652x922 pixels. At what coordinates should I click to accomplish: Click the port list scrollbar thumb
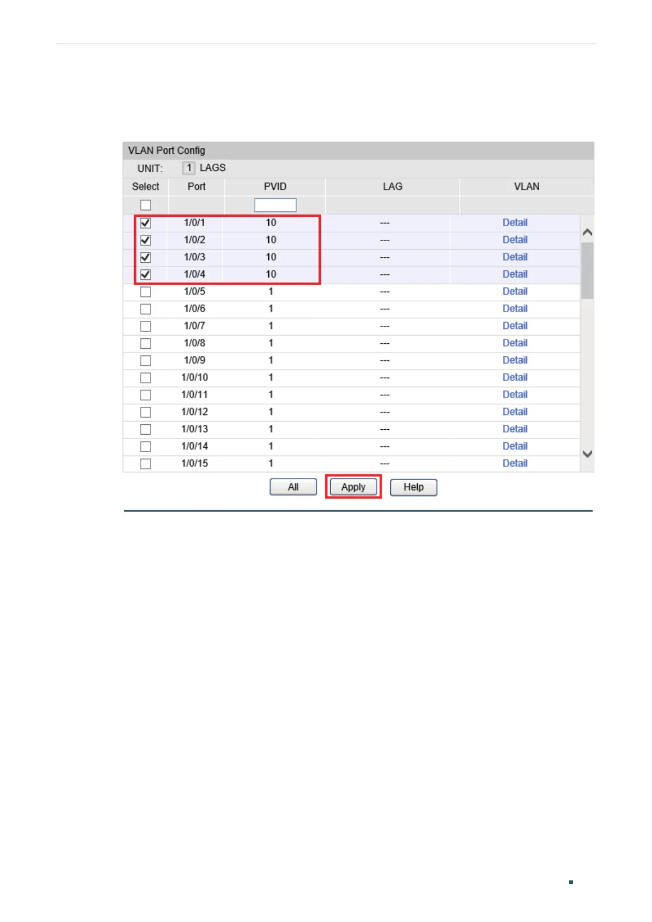coord(587,270)
